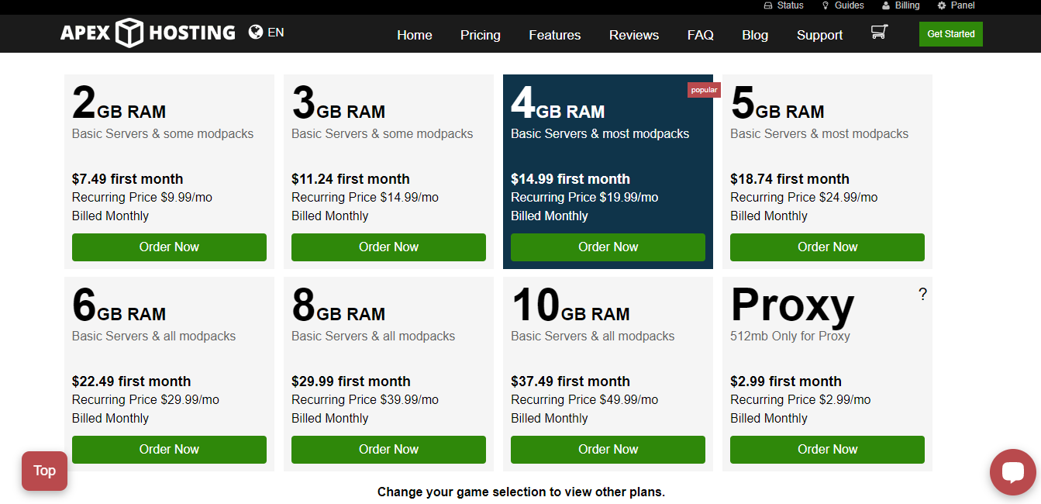Click the $11.24 first month price

tap(350, 179)
